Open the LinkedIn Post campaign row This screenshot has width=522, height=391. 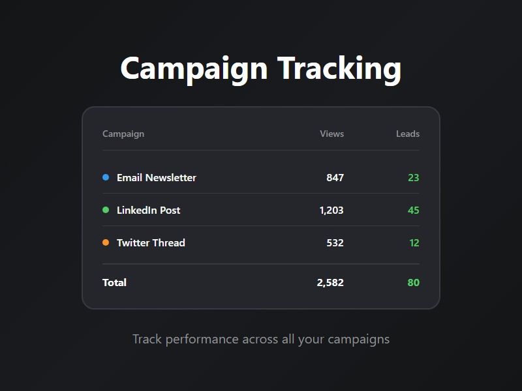(149, 210)
